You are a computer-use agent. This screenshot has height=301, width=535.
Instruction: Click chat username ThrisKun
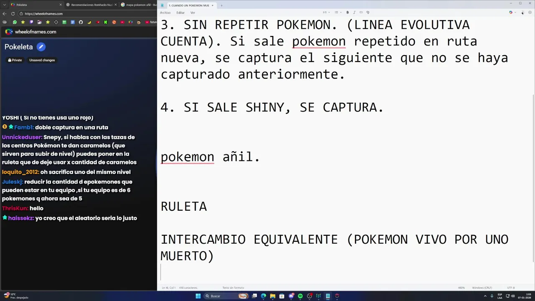tap(15, 208)
